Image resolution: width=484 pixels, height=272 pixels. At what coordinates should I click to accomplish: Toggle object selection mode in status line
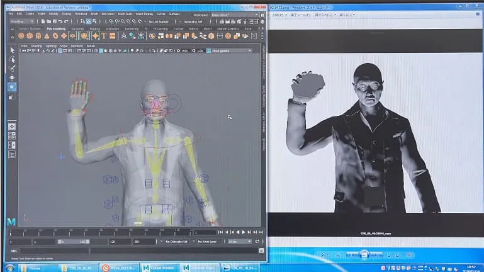point(89,21)
